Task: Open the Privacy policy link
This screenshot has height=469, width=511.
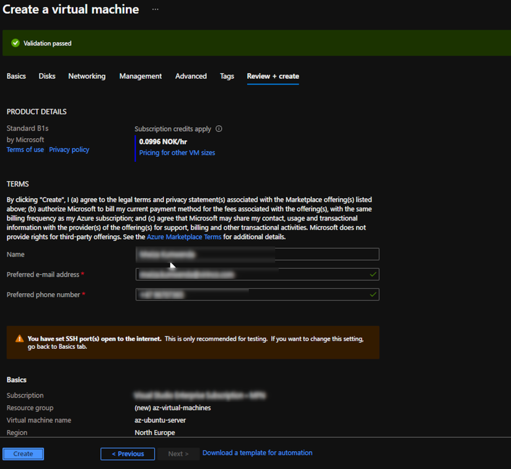Action: pyautogui.click(x=69, y=149)
